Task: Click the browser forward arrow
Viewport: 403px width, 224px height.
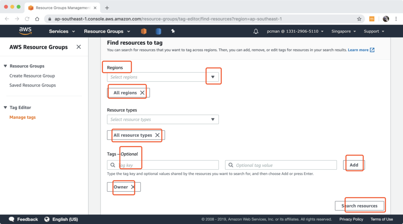Action: click(17, 19)
